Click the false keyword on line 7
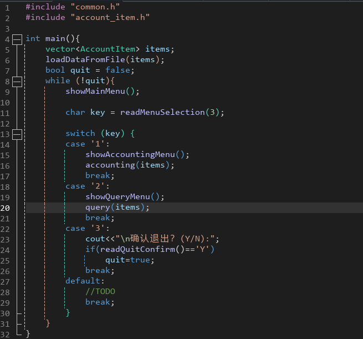 coord(117,70)
